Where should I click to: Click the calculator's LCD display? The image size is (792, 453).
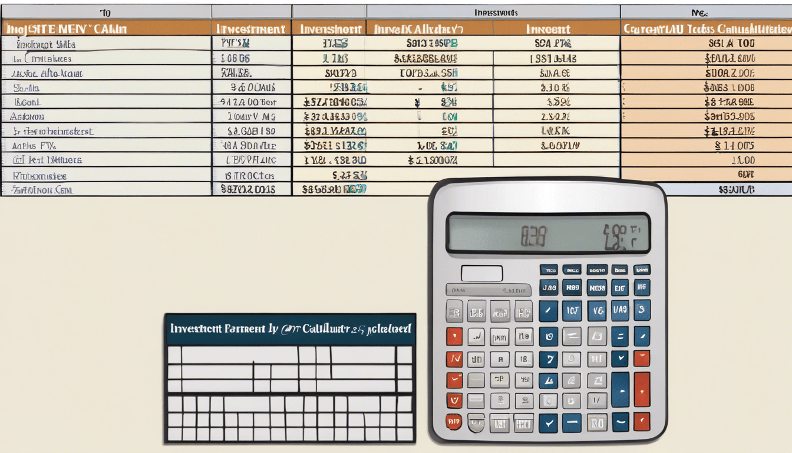pyautogui.click(x=548, y=234)
